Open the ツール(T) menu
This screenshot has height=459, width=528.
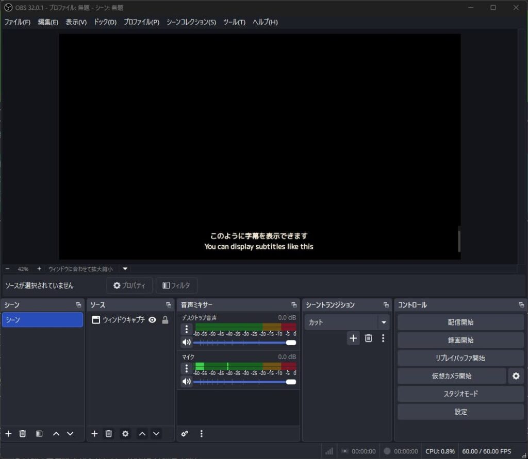tap(234, 22)
